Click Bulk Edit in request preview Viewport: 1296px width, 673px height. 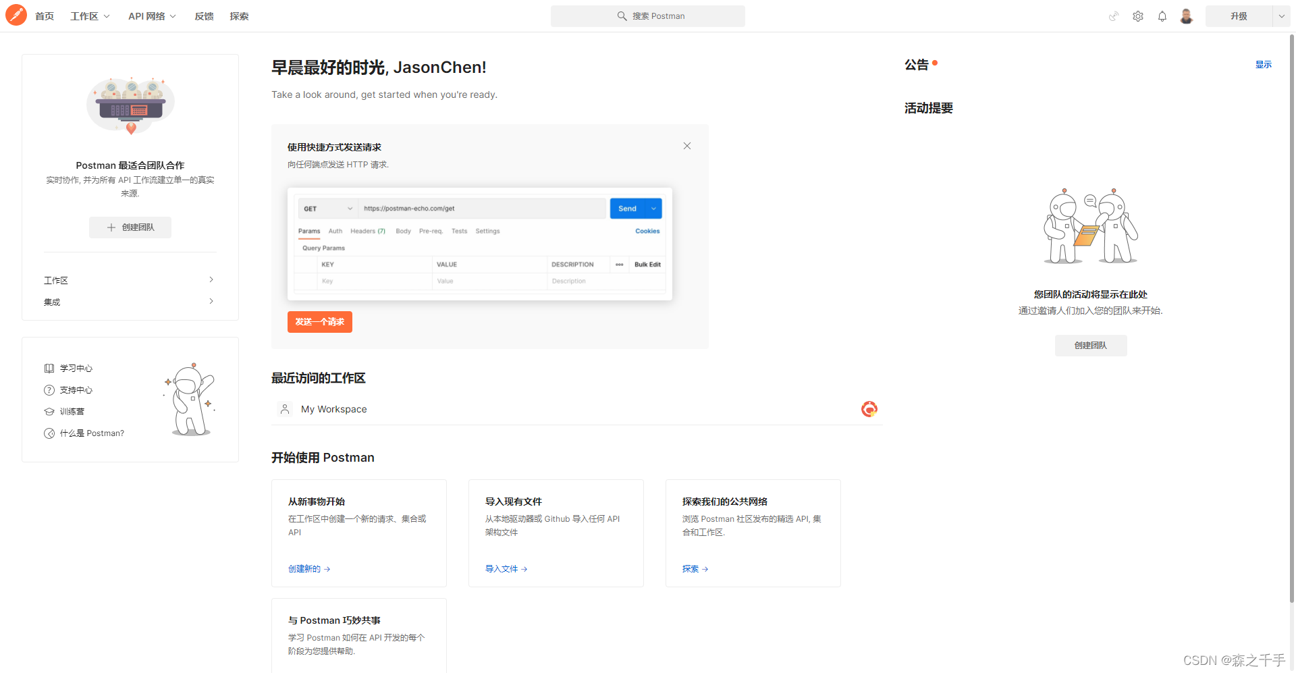[647, 265]
